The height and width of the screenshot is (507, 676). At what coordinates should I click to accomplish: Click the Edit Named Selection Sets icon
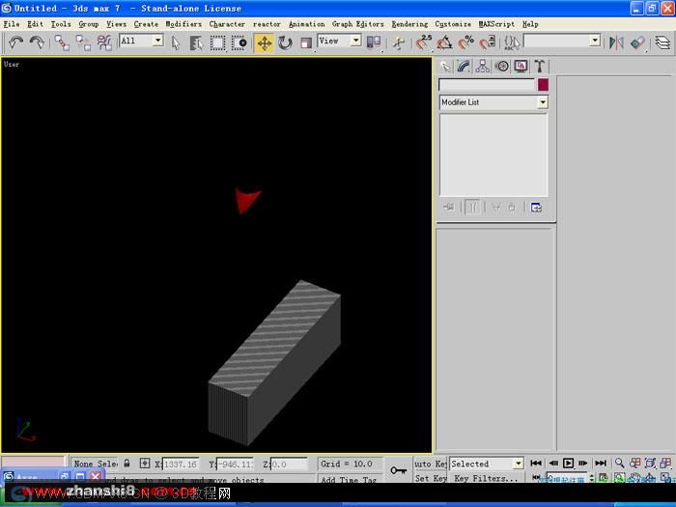512,42
